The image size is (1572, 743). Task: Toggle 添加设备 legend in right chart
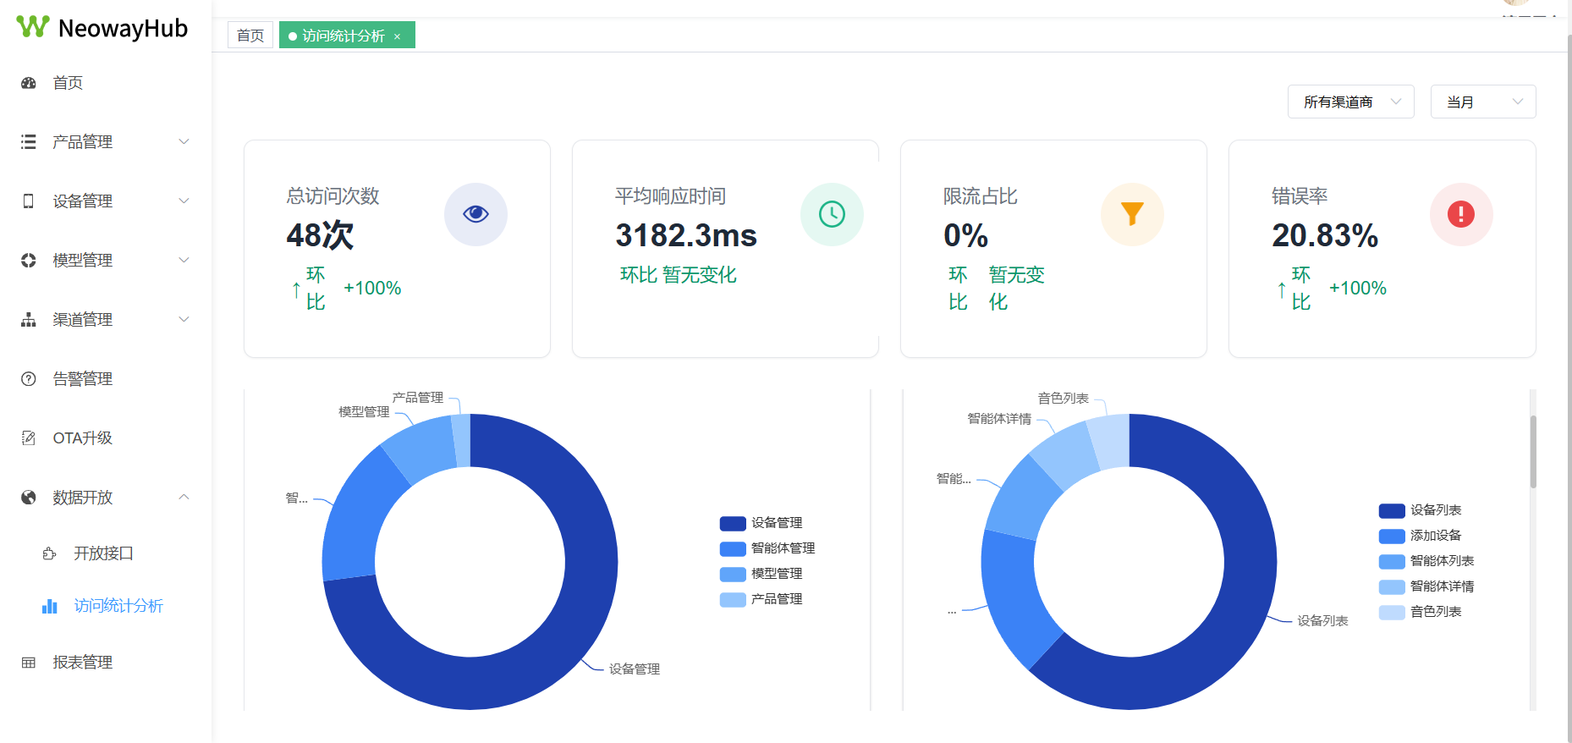pos(1420,536)
